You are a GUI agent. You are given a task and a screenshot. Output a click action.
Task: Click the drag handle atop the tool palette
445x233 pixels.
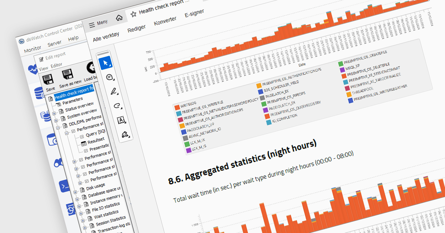[x=102, y=53]
